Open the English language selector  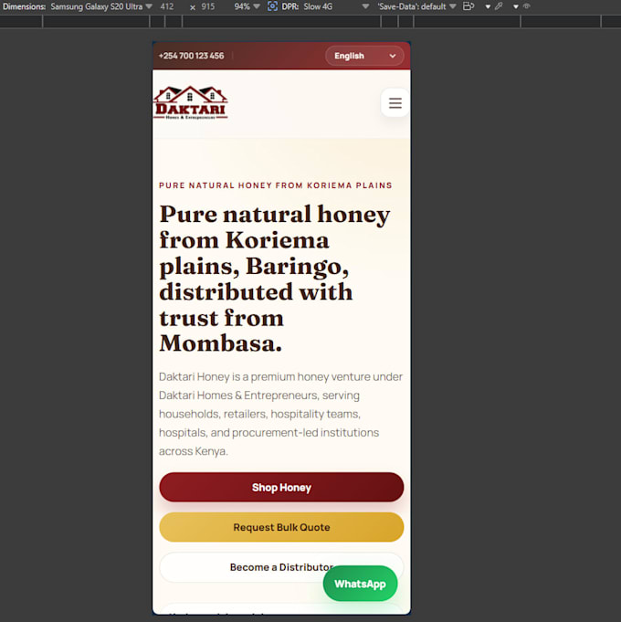click(x=364, y=56)
